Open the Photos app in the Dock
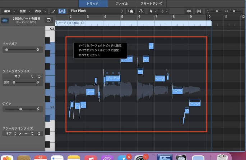Screen dimensions: 246x160 click(x=7, y=157)
